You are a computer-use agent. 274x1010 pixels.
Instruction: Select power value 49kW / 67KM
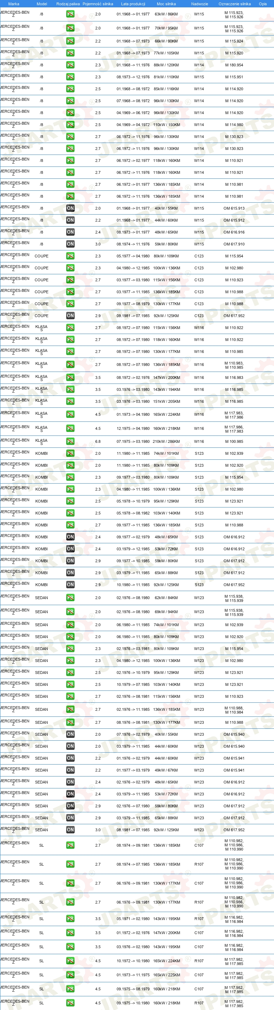166,770
